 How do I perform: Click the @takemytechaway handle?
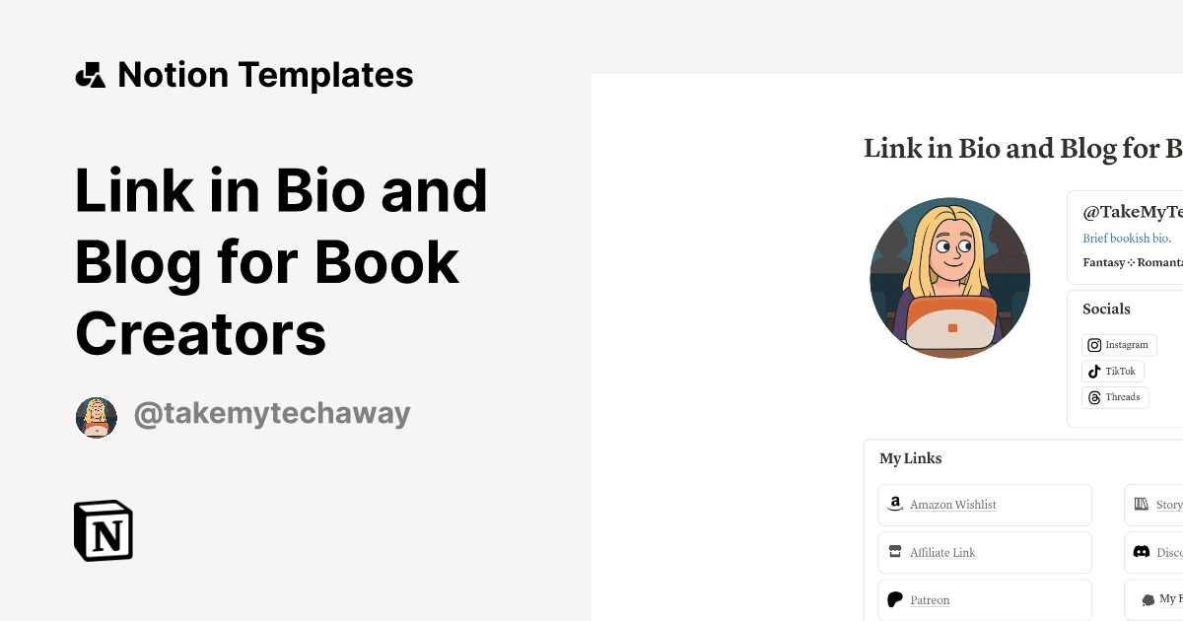tap(271, 413)
